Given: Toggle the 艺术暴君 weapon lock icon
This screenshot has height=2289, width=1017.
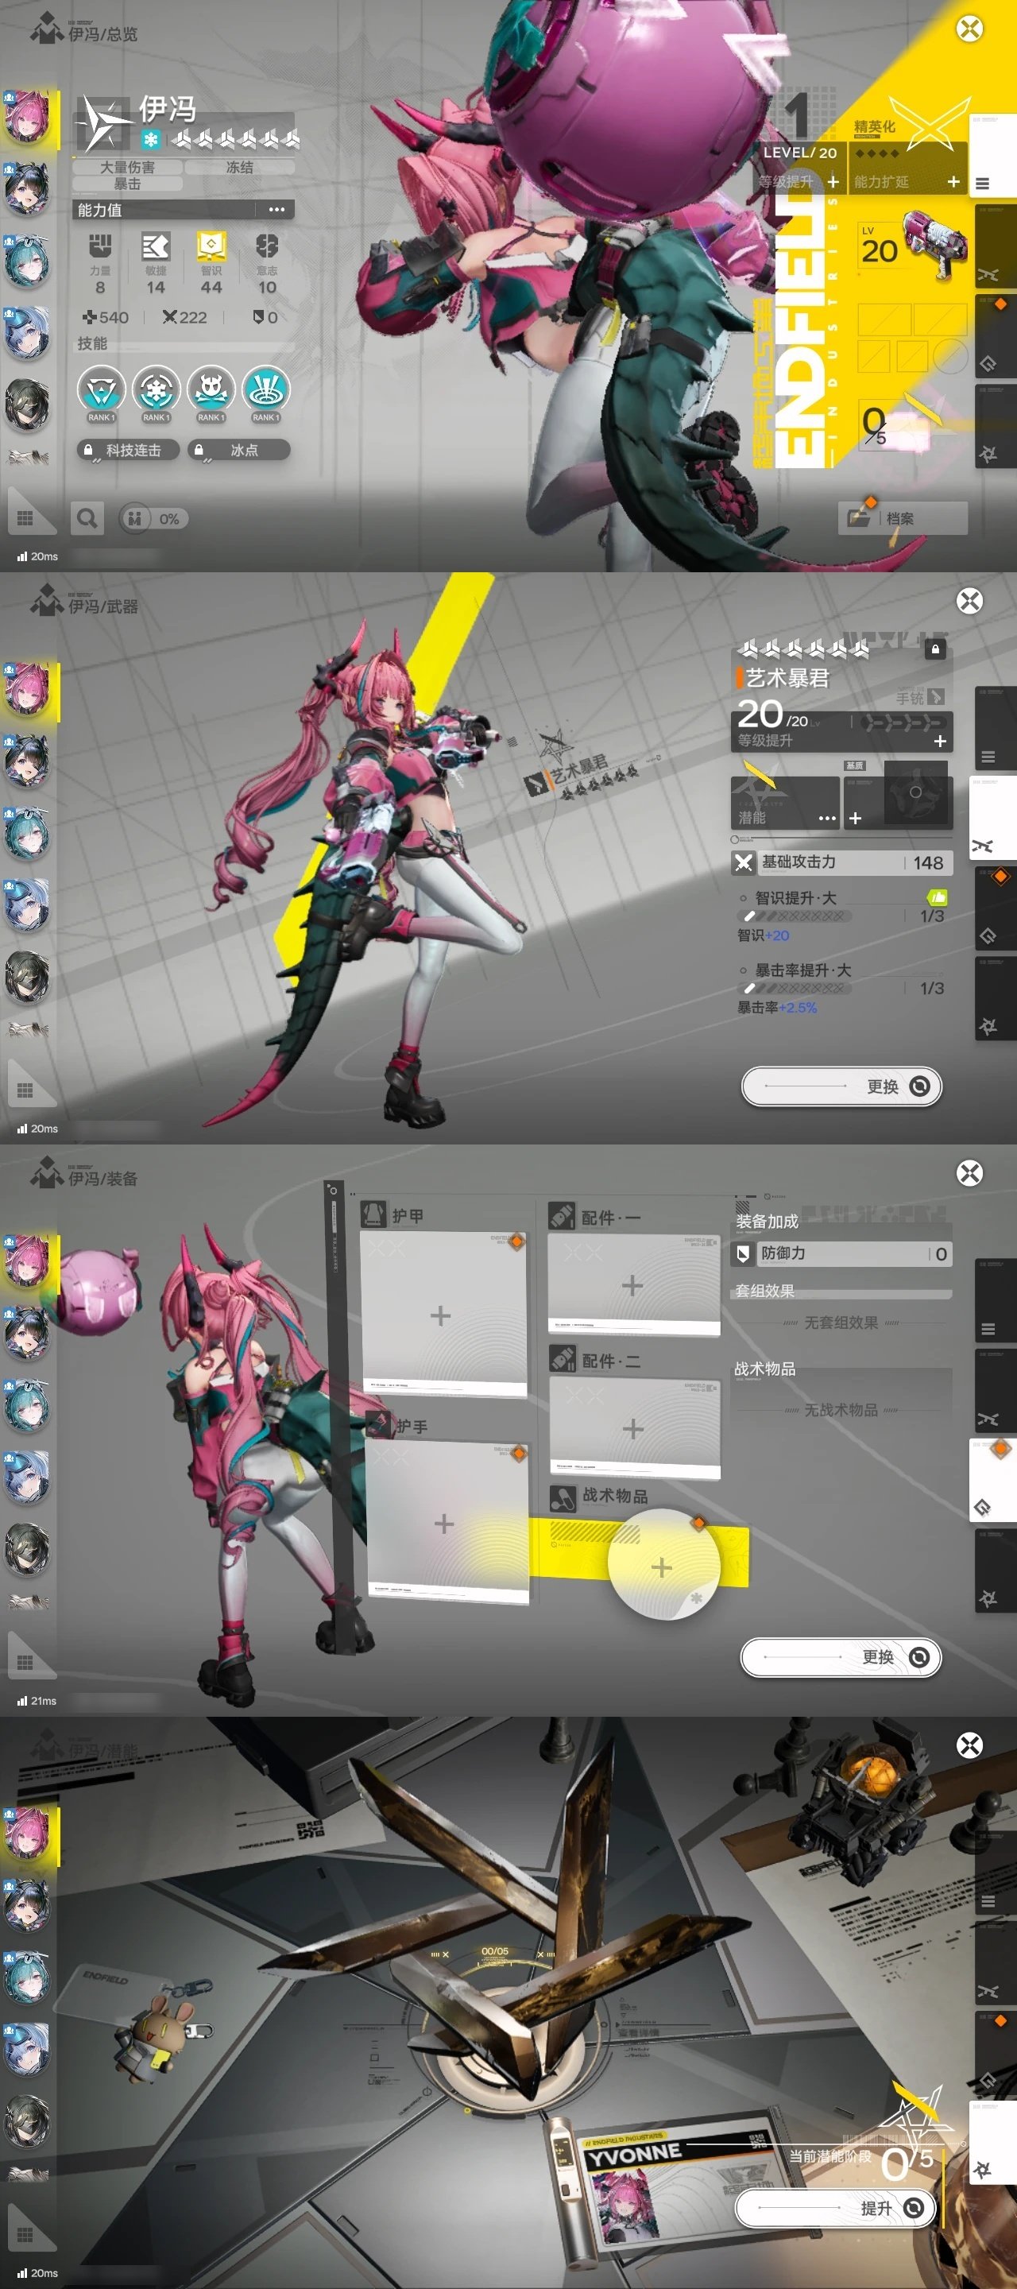Looking at the screenshot, I should [934, 649].
